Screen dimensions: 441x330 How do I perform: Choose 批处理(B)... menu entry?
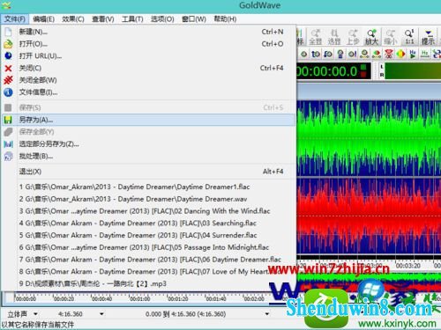148,157
